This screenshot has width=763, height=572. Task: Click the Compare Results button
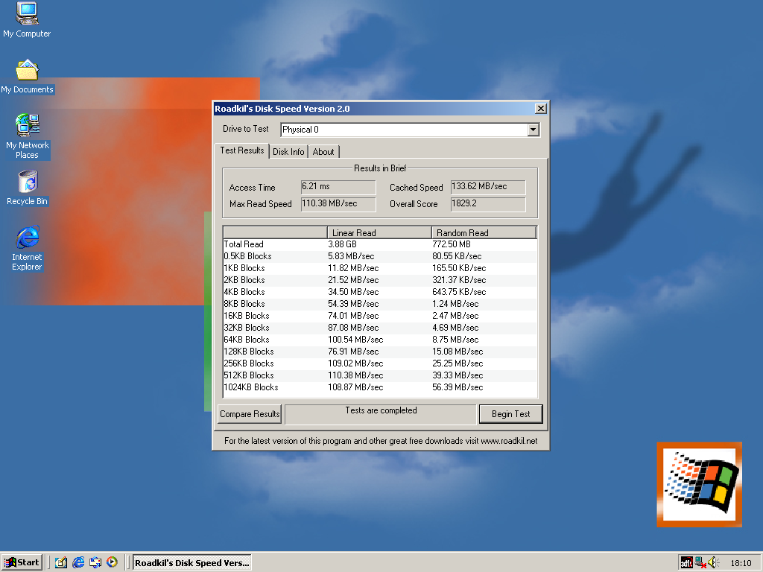point(250,414)
